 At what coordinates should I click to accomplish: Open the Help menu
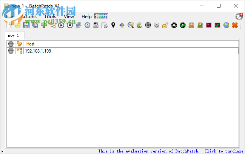click(x=86, y=16)
